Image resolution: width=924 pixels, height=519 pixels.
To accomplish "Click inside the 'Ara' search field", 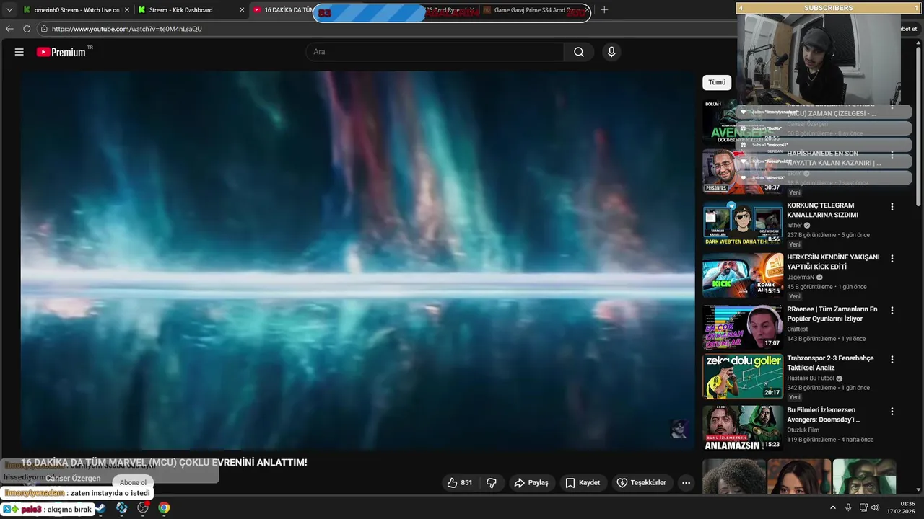I will click(x=435, y=52).
